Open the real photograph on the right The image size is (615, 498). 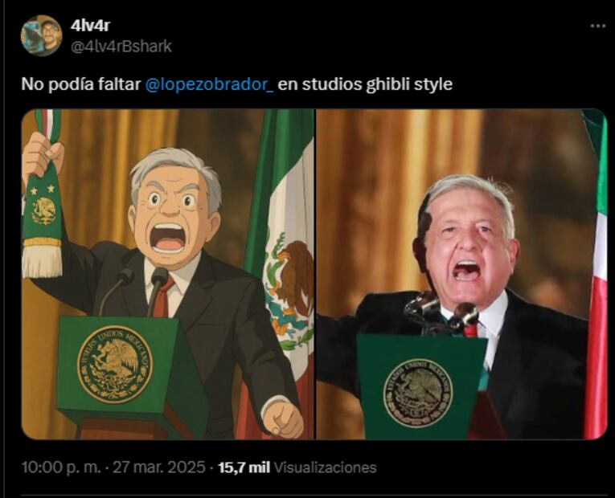click(x=461, y=274)
